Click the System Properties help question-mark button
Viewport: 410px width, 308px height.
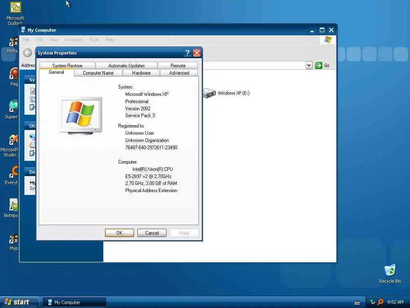click(x=187, y=53)
